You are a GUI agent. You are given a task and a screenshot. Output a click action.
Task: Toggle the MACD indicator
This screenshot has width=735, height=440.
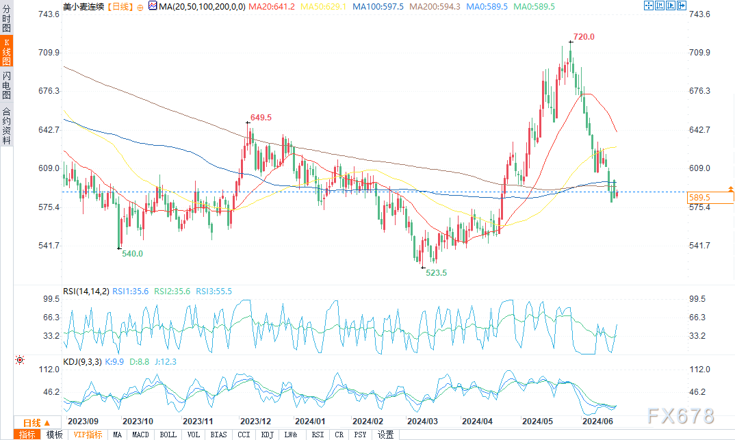[141, 435]
